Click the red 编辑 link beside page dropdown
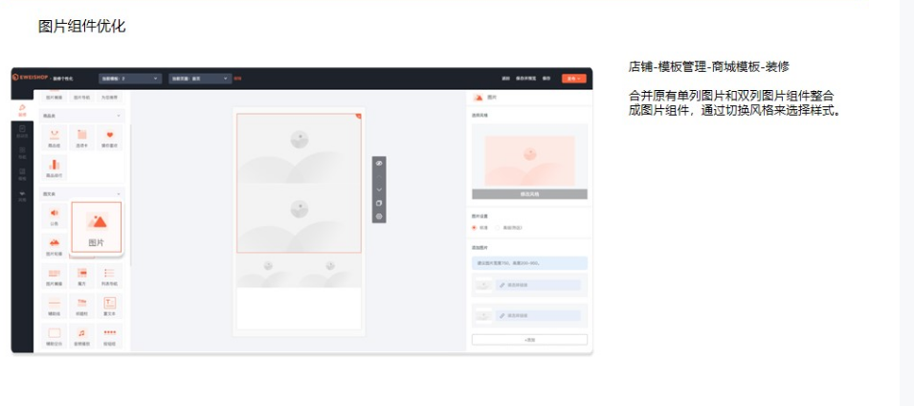 point(237,79)
